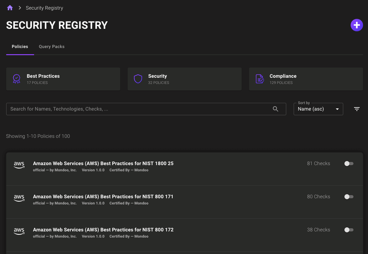Click the Compliance document icon
Image resolution: width=368 pixels, height=254 pixels.
pyautogui.click(x=259, y=79)
